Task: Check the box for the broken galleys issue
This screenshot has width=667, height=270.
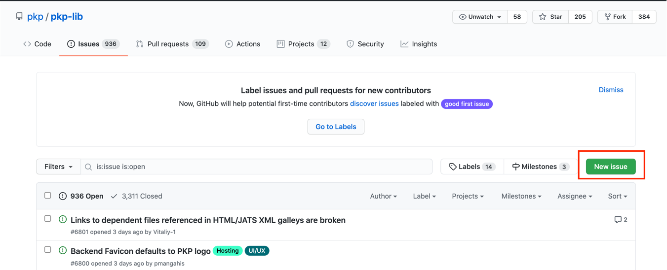Action: pos(48,219)
